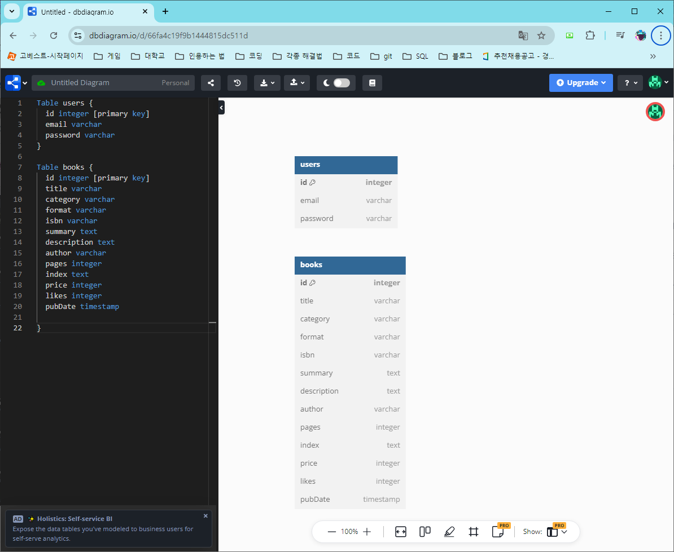This screenshot has height=552, width=674.
Task: Open the Show columns dropdown
Action: 557,532
